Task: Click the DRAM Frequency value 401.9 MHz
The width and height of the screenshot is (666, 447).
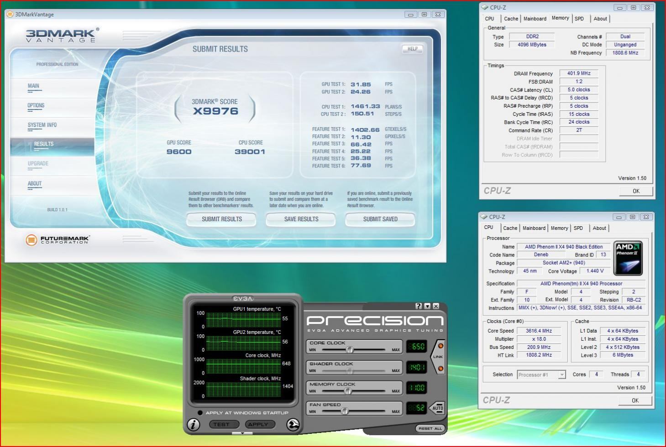Action: (x=579, y=73)
